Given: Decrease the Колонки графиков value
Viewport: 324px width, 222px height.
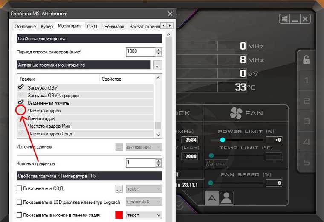Looking at the screenshot, I should coord(159,165).
